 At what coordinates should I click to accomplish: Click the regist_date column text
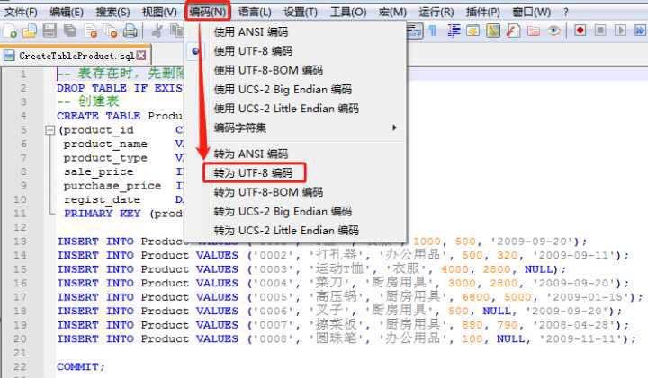pyautogui.click(x=102, y=199)
